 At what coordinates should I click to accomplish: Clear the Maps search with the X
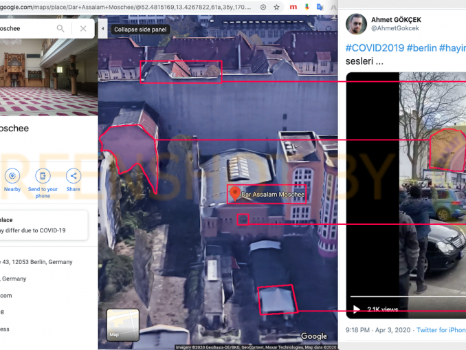coord(83,29)
